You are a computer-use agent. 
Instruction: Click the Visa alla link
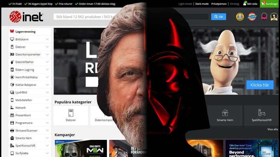tap(272, 129)
